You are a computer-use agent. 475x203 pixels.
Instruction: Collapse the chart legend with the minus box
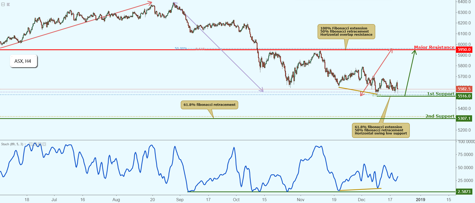tap(3, 4)
